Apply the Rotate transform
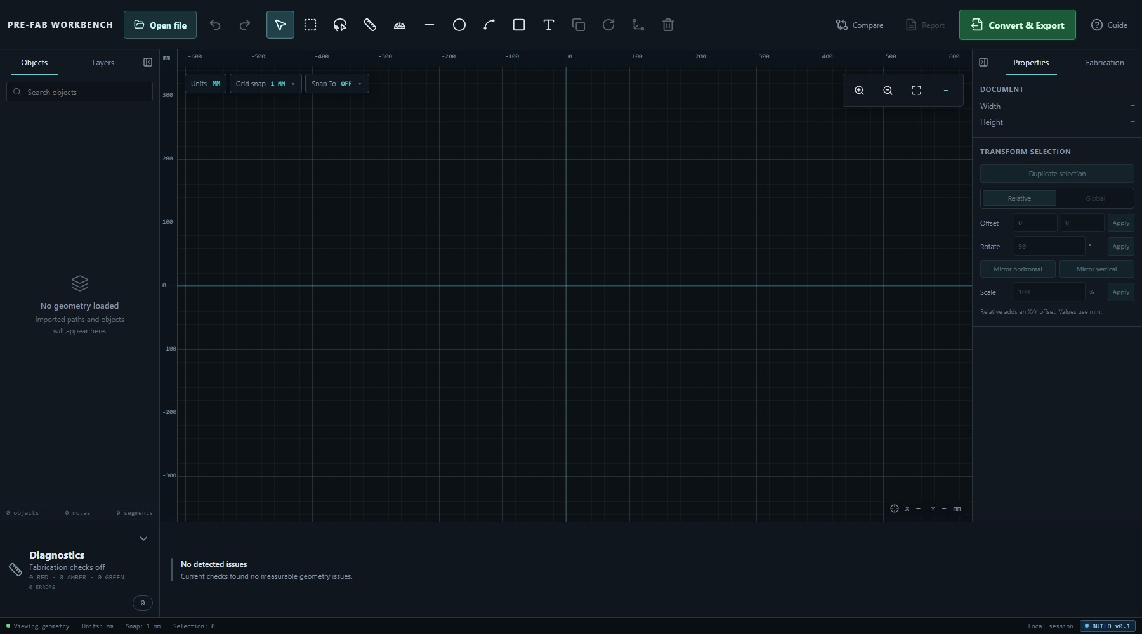This screenshot has width=1142, height=634. pyautogui.click(x=1121, y=247)
